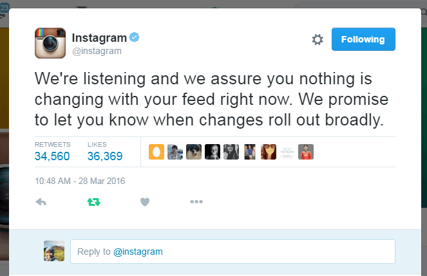Click the @instagram handle under the name
The image size is (427, 276).
(x=97, y=51)
